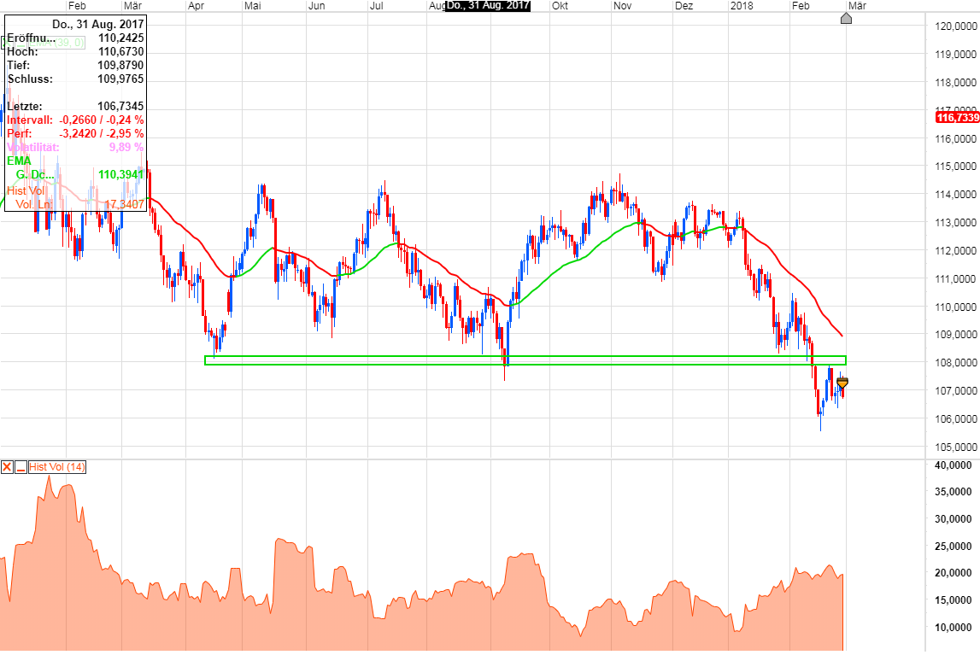Image resolution: width=980 pixels, height=655 pixels.
Task: Click the Nov month label on time axis
Action: point(622,6)
